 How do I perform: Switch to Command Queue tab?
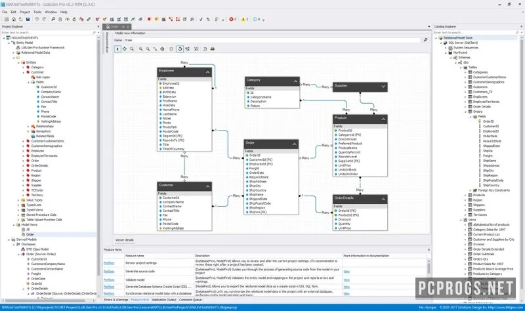[190, 300]
